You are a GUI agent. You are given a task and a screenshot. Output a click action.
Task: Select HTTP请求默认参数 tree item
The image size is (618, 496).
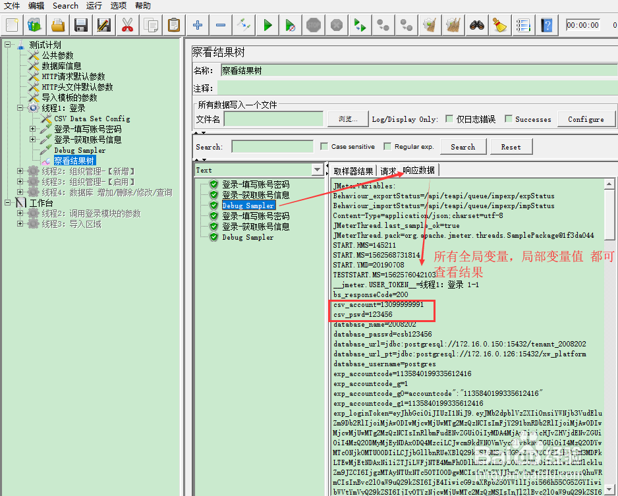coord(73,76)
